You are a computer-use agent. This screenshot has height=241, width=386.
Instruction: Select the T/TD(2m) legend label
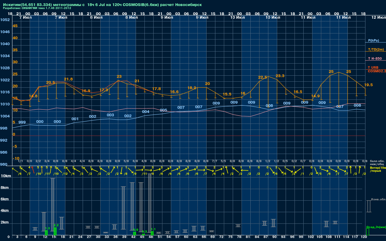pos(376,49)
